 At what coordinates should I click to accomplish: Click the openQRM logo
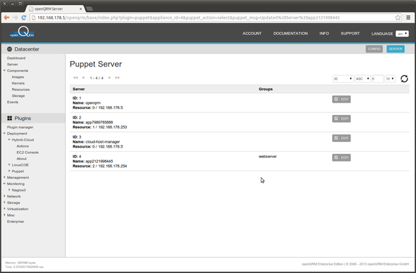(x=22, y=32)
